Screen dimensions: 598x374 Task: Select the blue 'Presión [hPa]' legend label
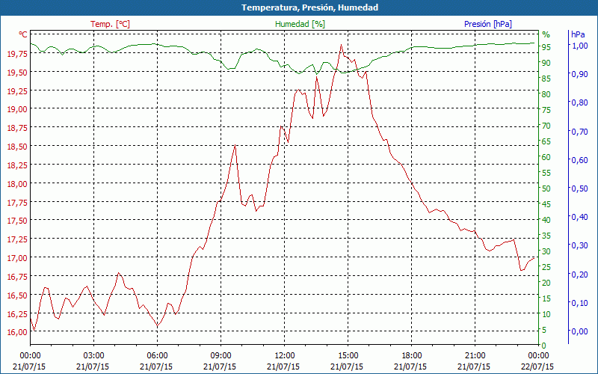pyautogui.click(x=488, y=24)
